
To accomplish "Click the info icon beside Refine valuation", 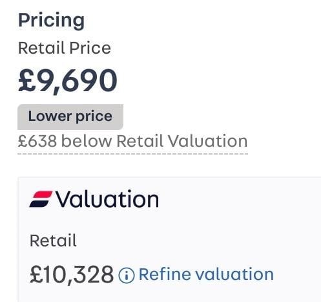I will pyautogui.click(x=127, y=275).
